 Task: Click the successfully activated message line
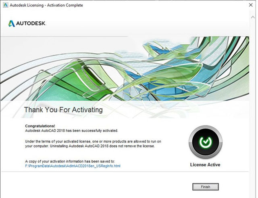click(71, 131)
